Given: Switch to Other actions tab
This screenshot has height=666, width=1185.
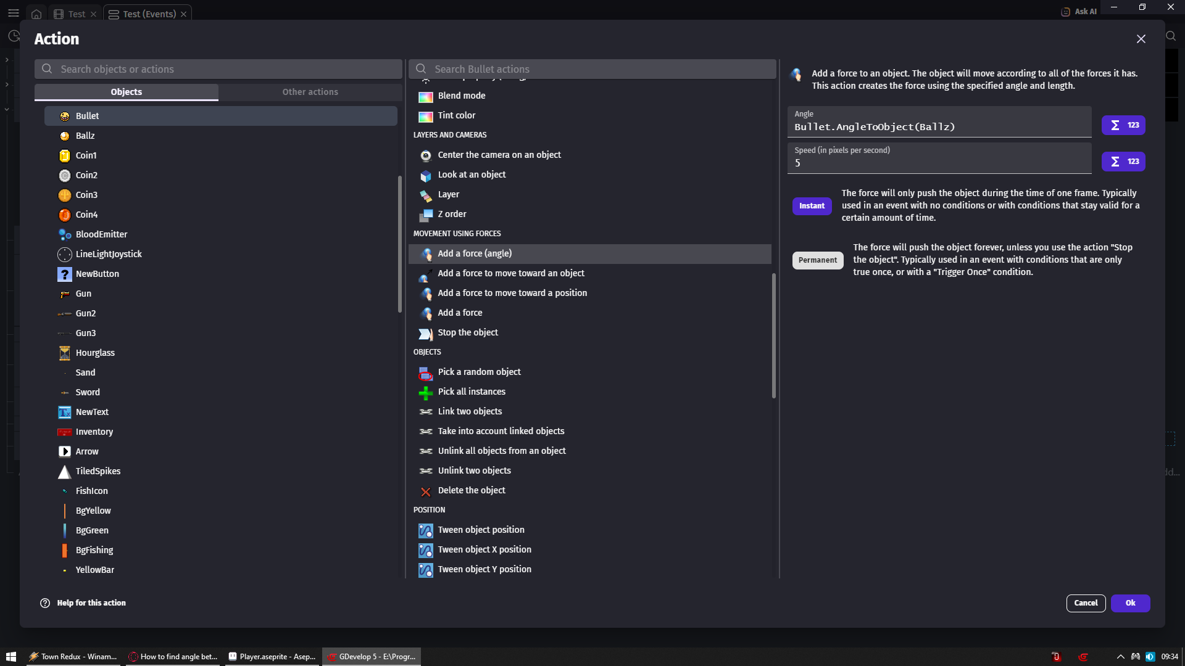Looking at the screenshot, I should coord(310,92).
